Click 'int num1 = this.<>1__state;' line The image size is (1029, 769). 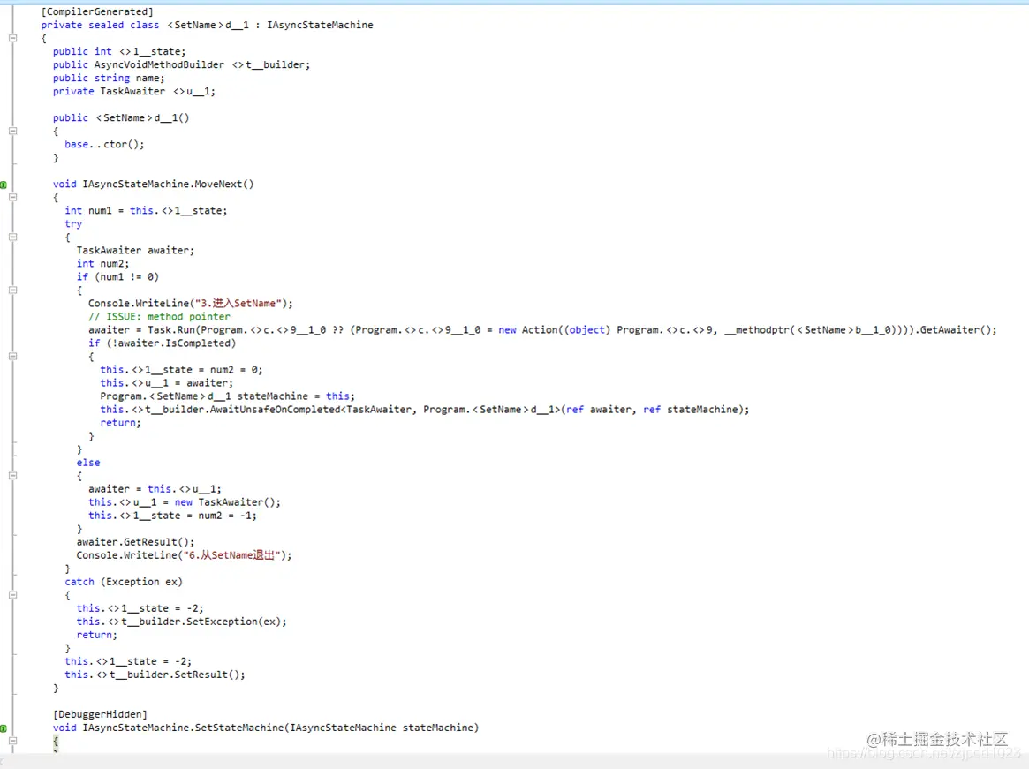(146, 211)
